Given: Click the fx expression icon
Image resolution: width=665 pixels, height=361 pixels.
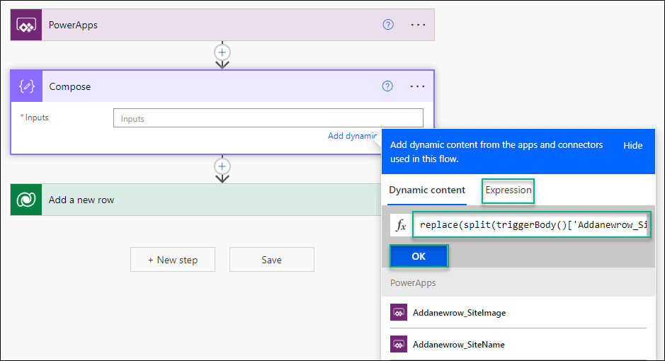Looking at the screenshot, I should [x=401, y=225].
